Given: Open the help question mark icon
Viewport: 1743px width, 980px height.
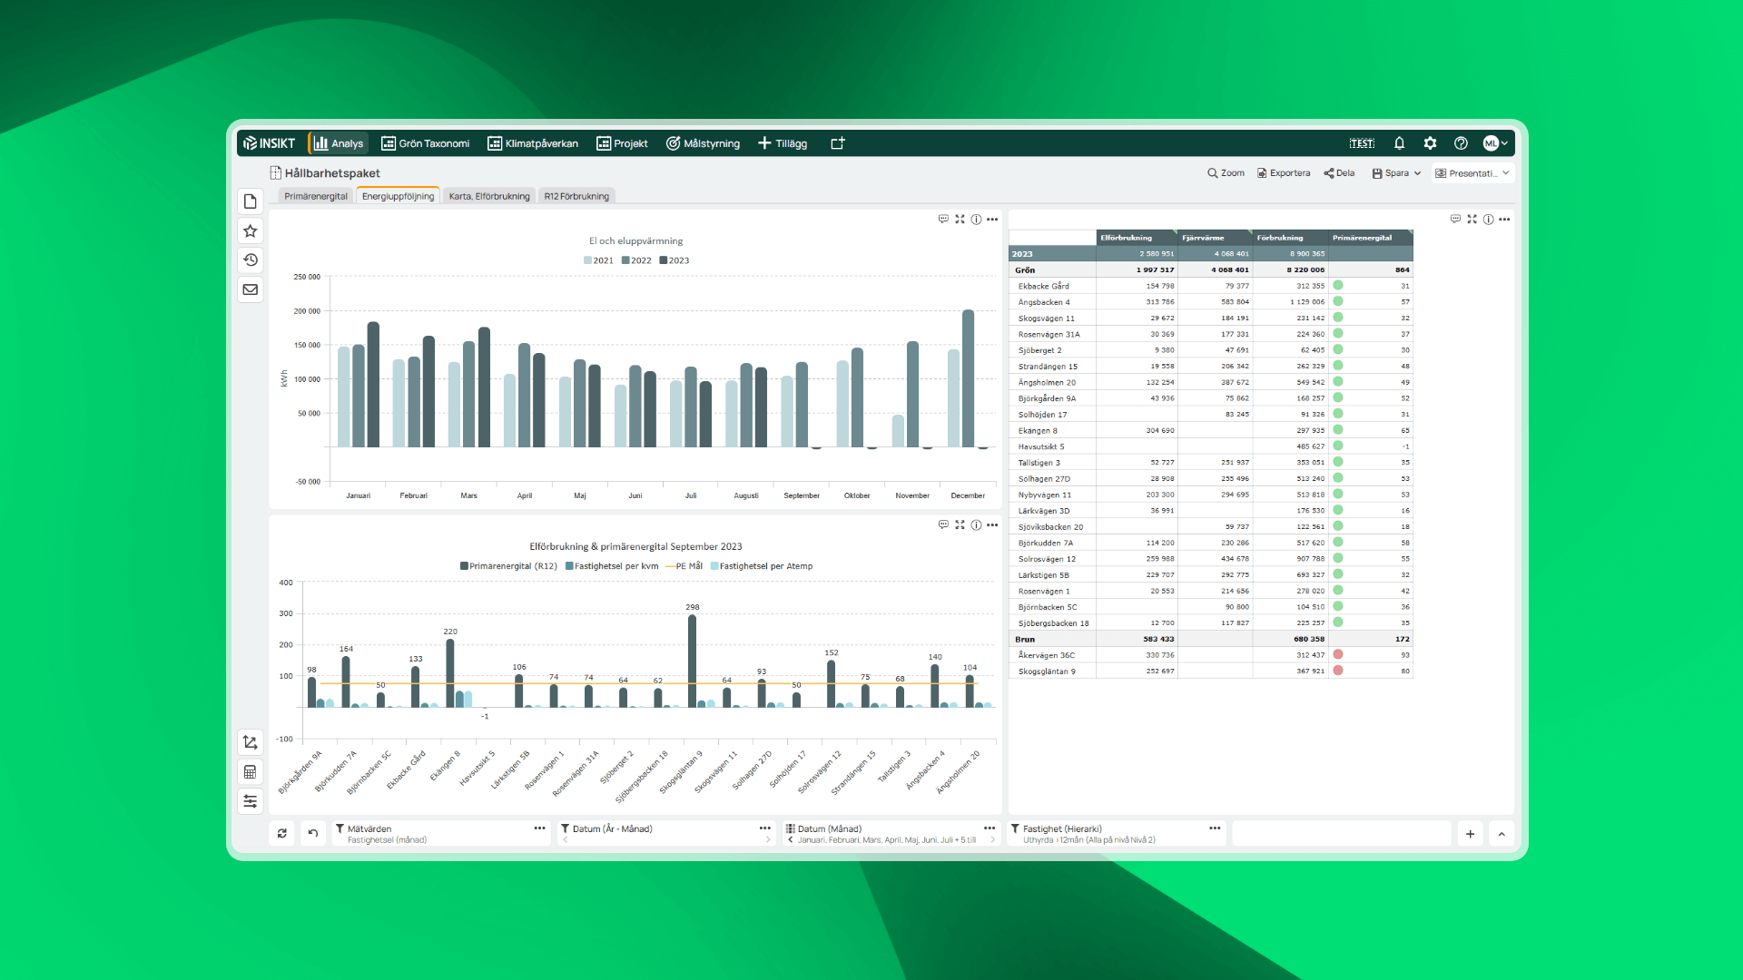Looking at the screenshot, I should [x=1461, y=143].
